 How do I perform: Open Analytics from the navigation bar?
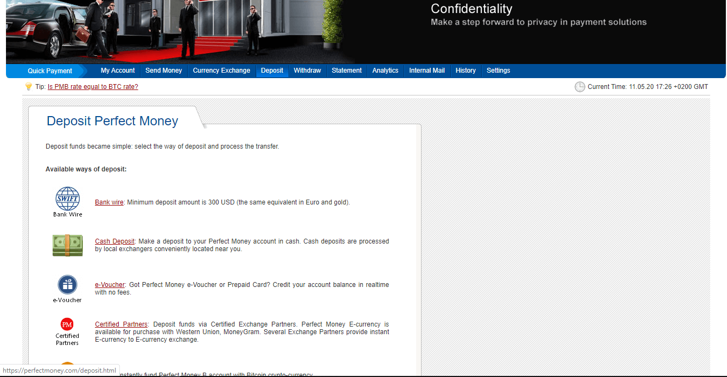click(x=385, y=71)
